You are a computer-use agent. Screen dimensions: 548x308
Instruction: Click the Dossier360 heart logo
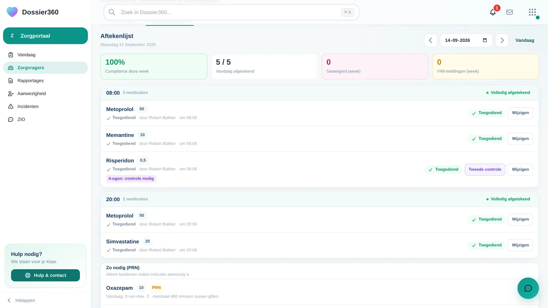coord(12,12)
